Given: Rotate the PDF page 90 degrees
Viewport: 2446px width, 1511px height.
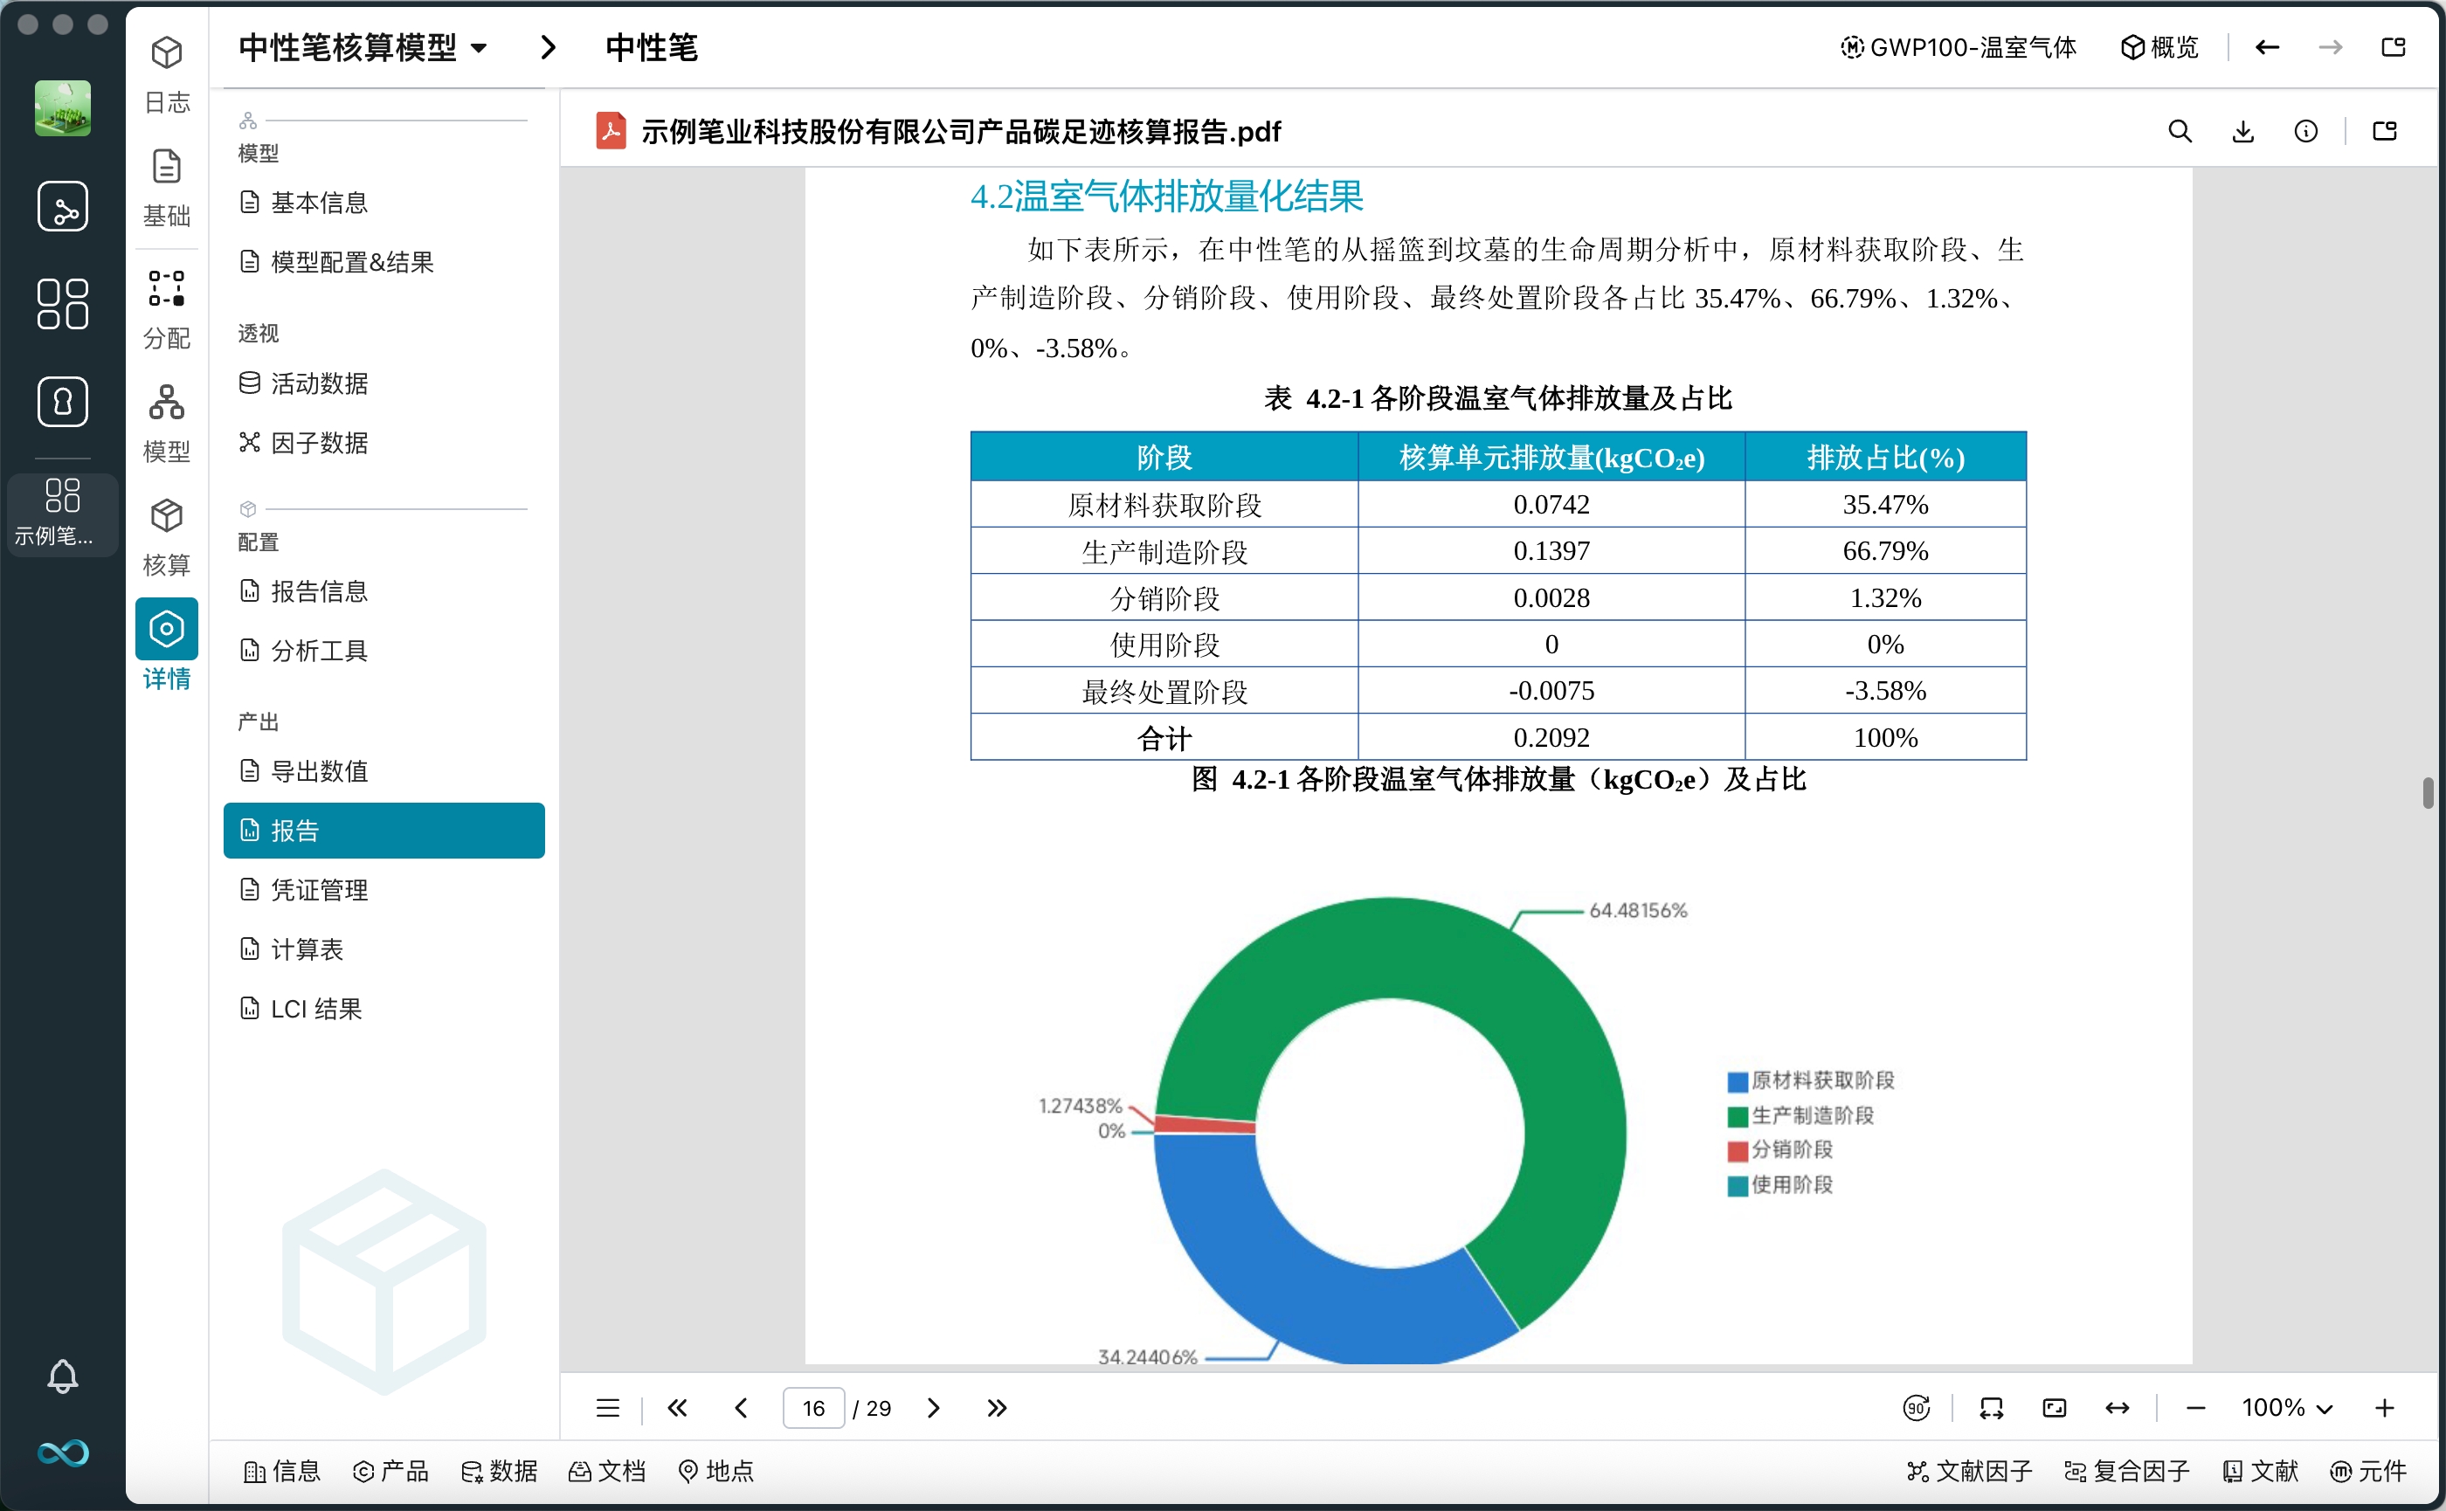Looking at the screenshot, I should 1917,1407.
